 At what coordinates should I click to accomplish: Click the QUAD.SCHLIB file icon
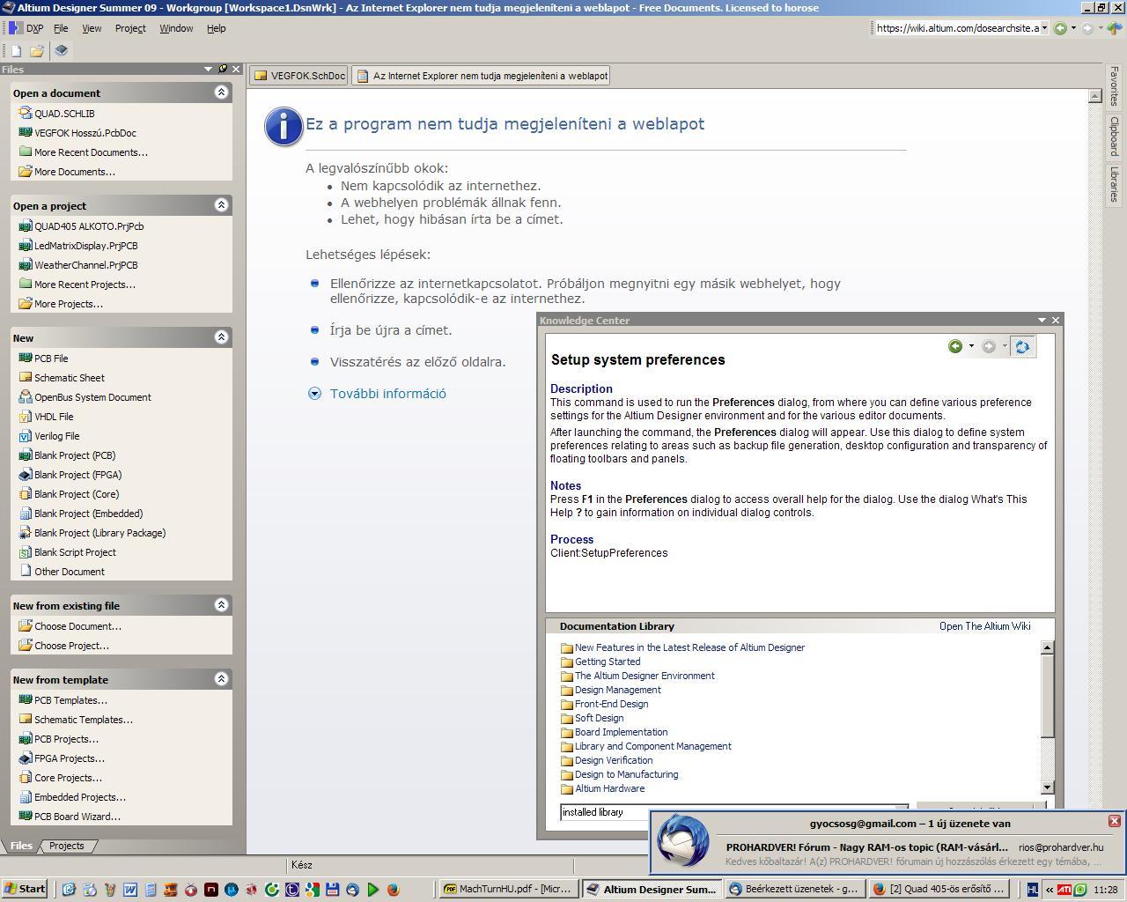point(25,114)
